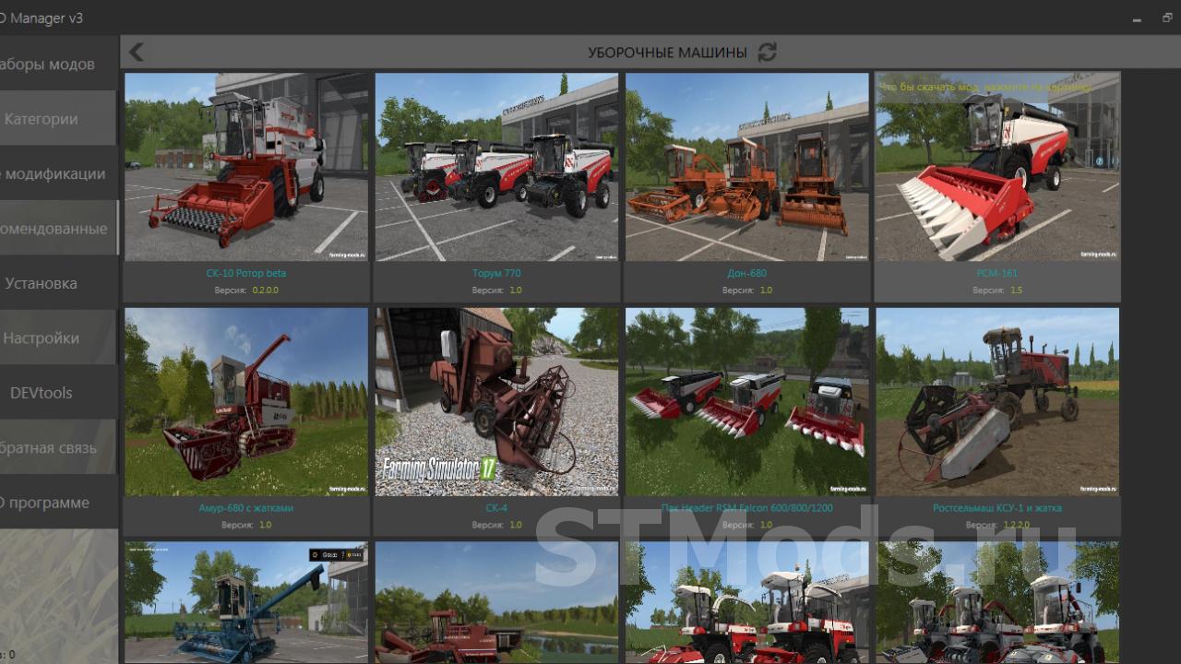This screenshot has width=1181, height=664.
Task: Click the СК-4 mod title
Action: [x=496, y=508]
